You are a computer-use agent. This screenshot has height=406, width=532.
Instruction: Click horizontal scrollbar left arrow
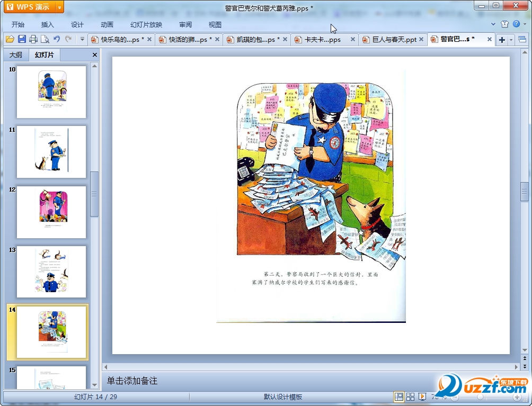tap(106, 367)
